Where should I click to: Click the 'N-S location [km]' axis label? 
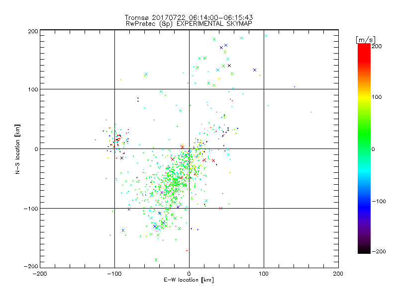point(19,149)
